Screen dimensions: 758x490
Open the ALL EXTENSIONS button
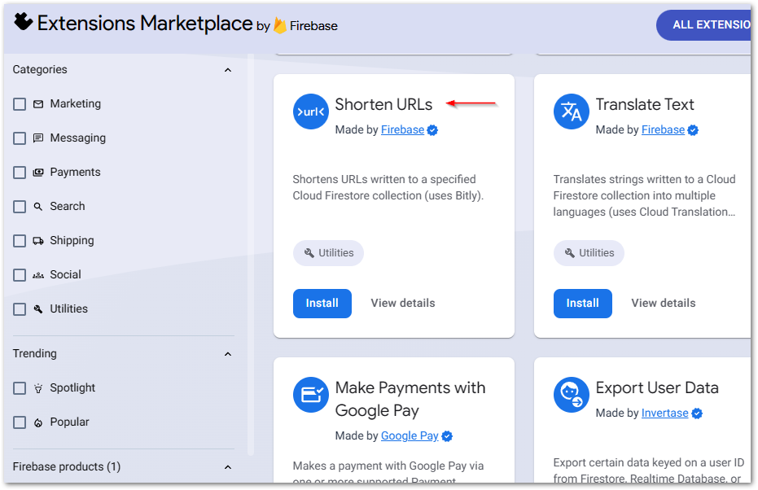705,25
